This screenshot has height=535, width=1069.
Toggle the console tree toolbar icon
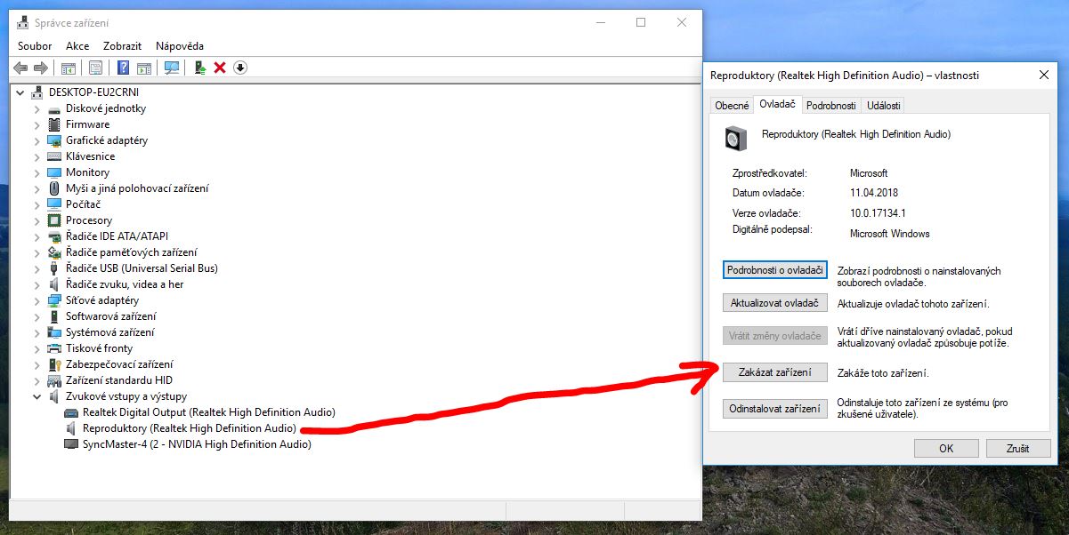point(68,68)
